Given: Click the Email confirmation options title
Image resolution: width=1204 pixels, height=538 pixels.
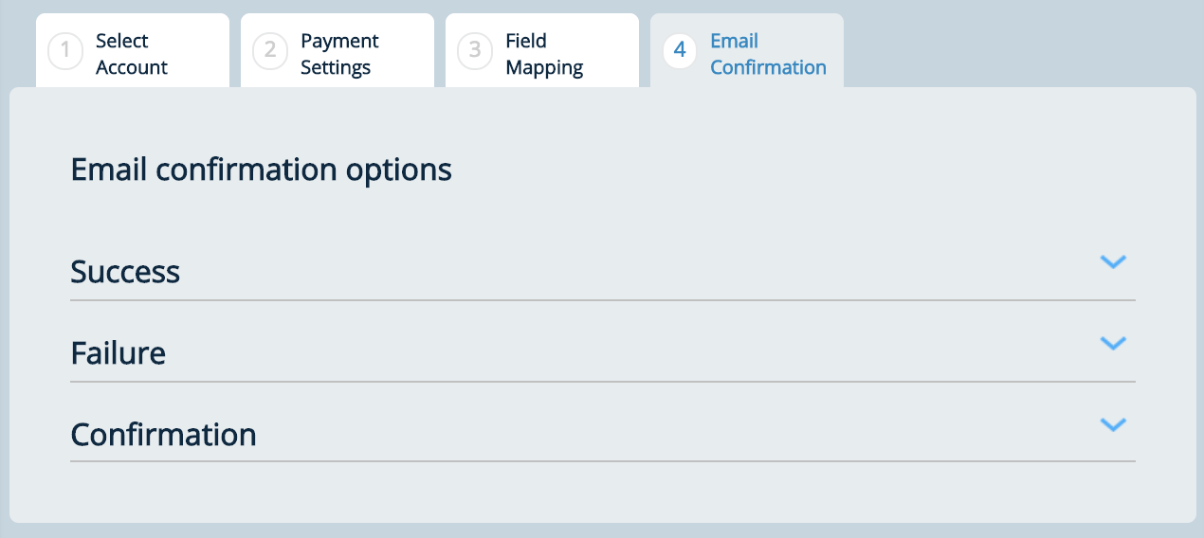Looking at the screenshot, I should click(261, 170).
